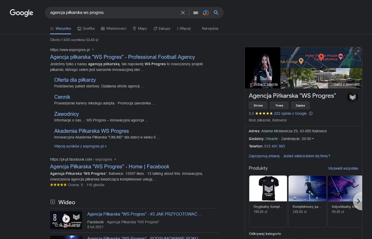Image resolution: width=372 pixels, height=239 pixels.
Task: Click the info icon beside Google reviews
Action: (x=311, y=113)
